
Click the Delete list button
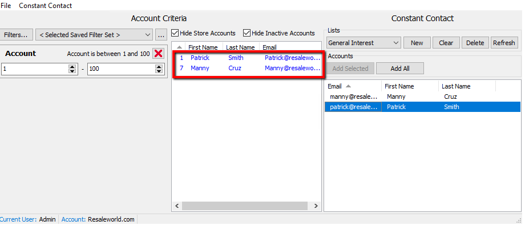475,43
